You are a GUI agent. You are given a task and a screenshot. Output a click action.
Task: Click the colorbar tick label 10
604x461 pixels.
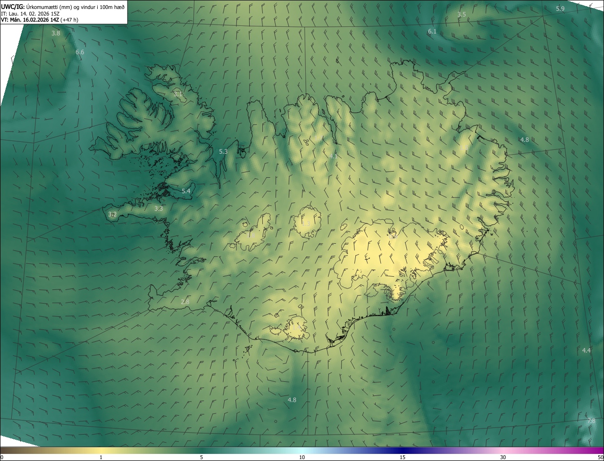pyautogui.click(x=302, y=457)
